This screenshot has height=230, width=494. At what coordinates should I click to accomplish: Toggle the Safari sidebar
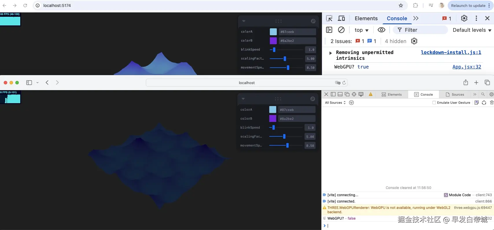(29, 83)
